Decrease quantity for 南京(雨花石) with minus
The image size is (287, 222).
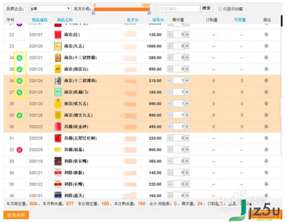tap(170, 69)
